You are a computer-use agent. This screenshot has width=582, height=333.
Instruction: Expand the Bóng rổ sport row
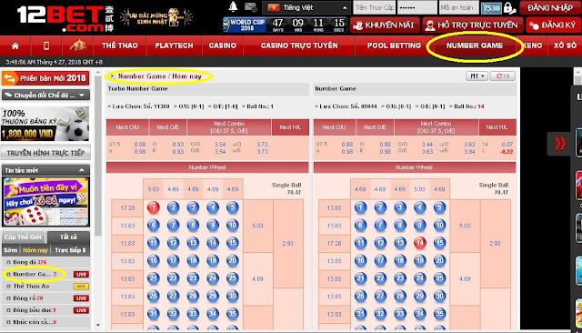pyautogui.click(x=45, y=298)
